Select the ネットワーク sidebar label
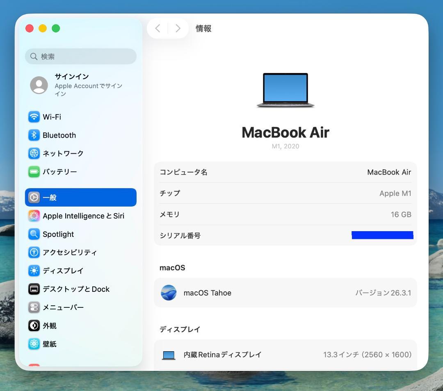The width and height of the screenshot is (443, 391). click(63, 153)
